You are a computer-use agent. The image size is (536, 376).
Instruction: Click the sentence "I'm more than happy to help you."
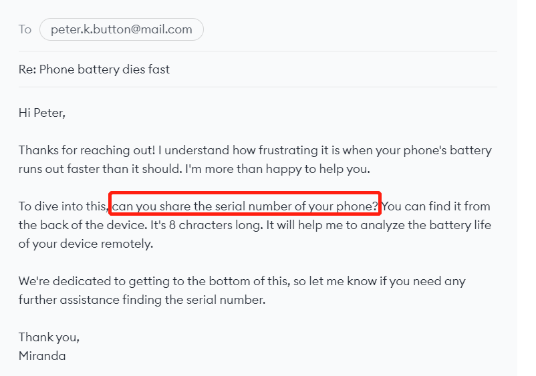277,169
